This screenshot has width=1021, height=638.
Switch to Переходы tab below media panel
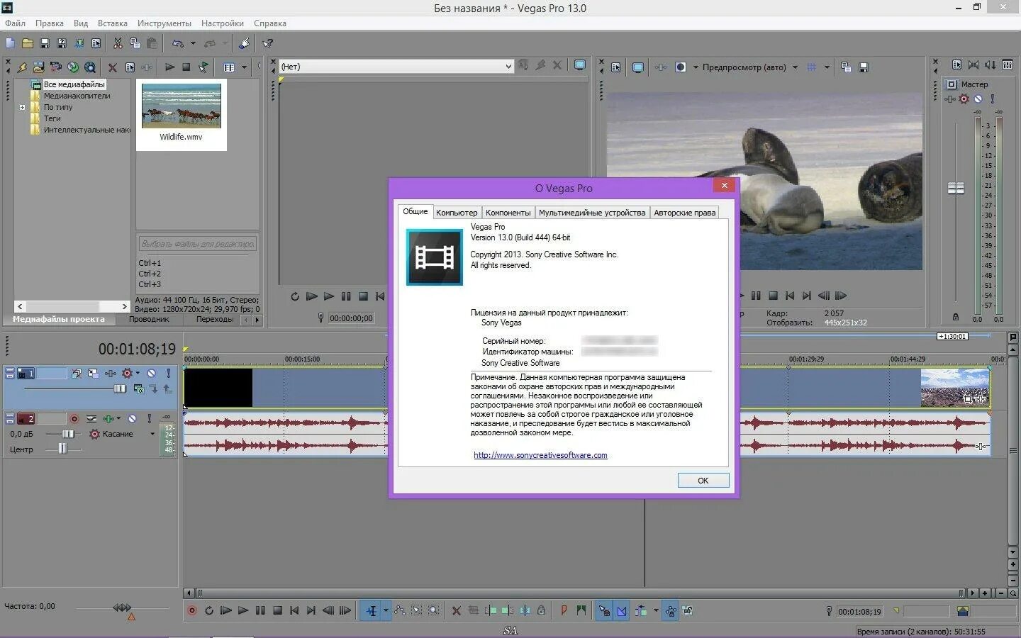(214, 319)
